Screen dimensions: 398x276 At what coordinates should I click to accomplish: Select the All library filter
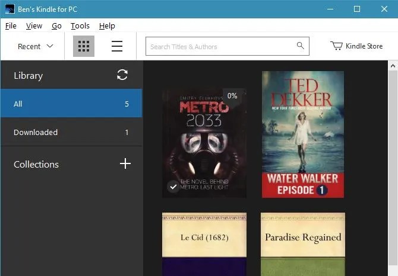point(71,103)
